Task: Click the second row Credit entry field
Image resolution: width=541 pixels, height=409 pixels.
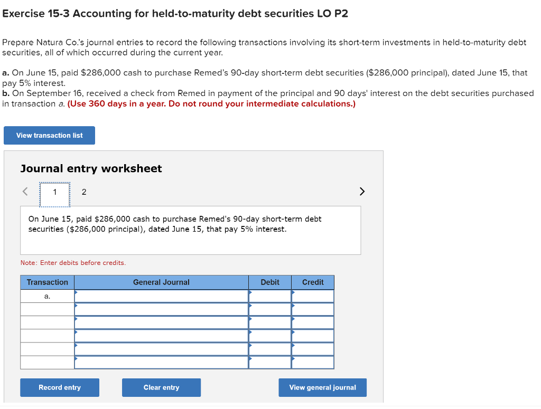Action: coord(313,309)
